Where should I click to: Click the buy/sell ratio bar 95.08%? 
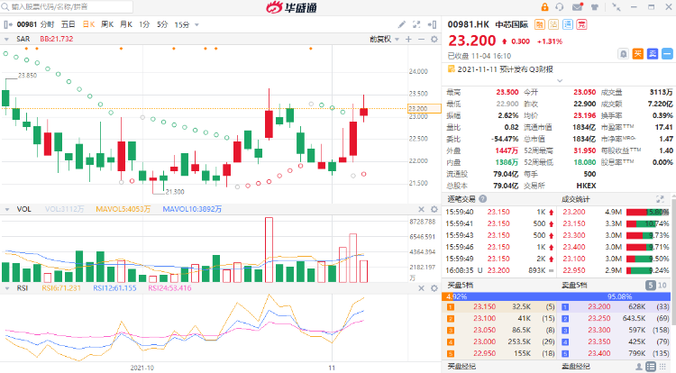tap(556, 296)
